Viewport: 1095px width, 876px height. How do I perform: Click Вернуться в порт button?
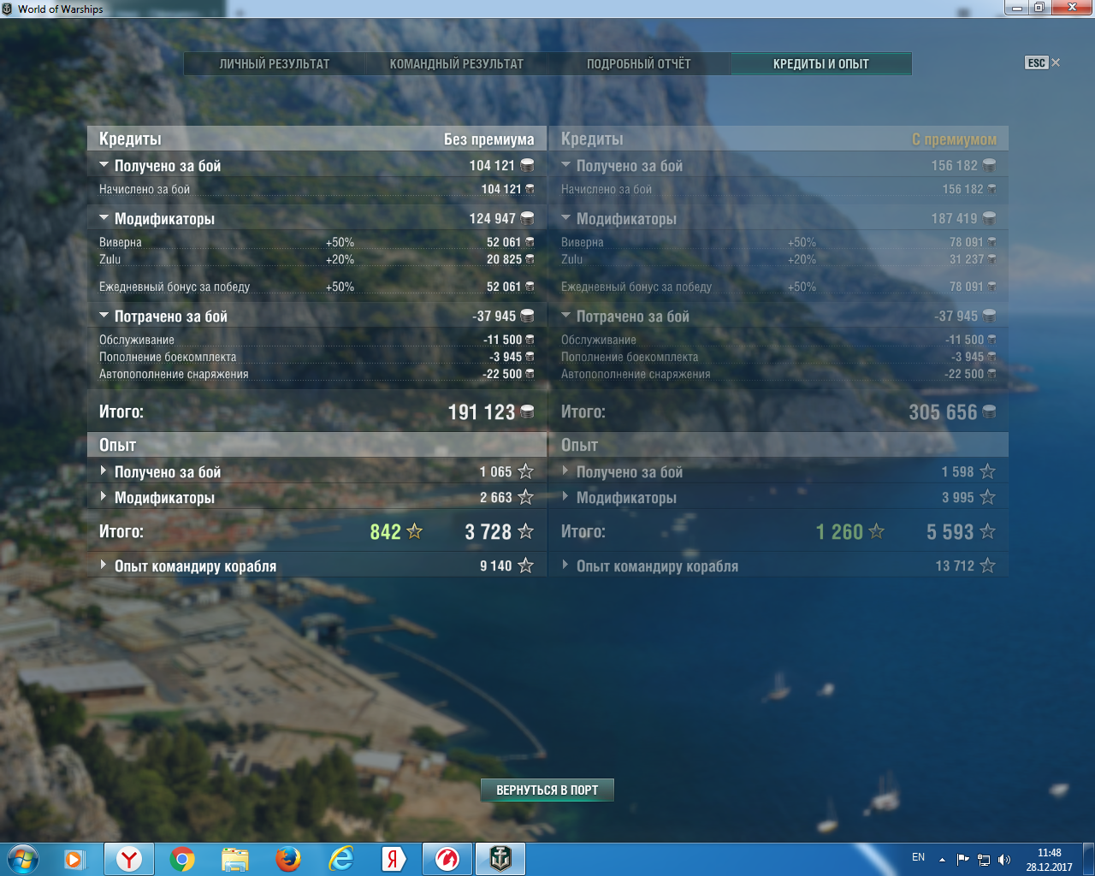click(x=547, y=790)
